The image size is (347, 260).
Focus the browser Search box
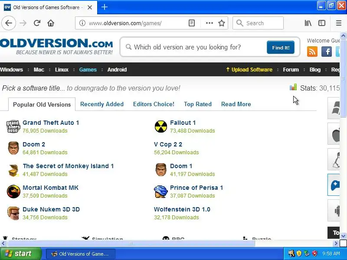click(x=258, y=23)
